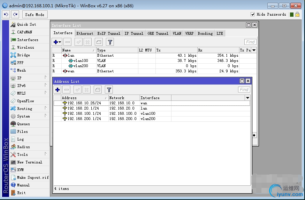Click Address List filter funnel icon

[x=109, y=90]
